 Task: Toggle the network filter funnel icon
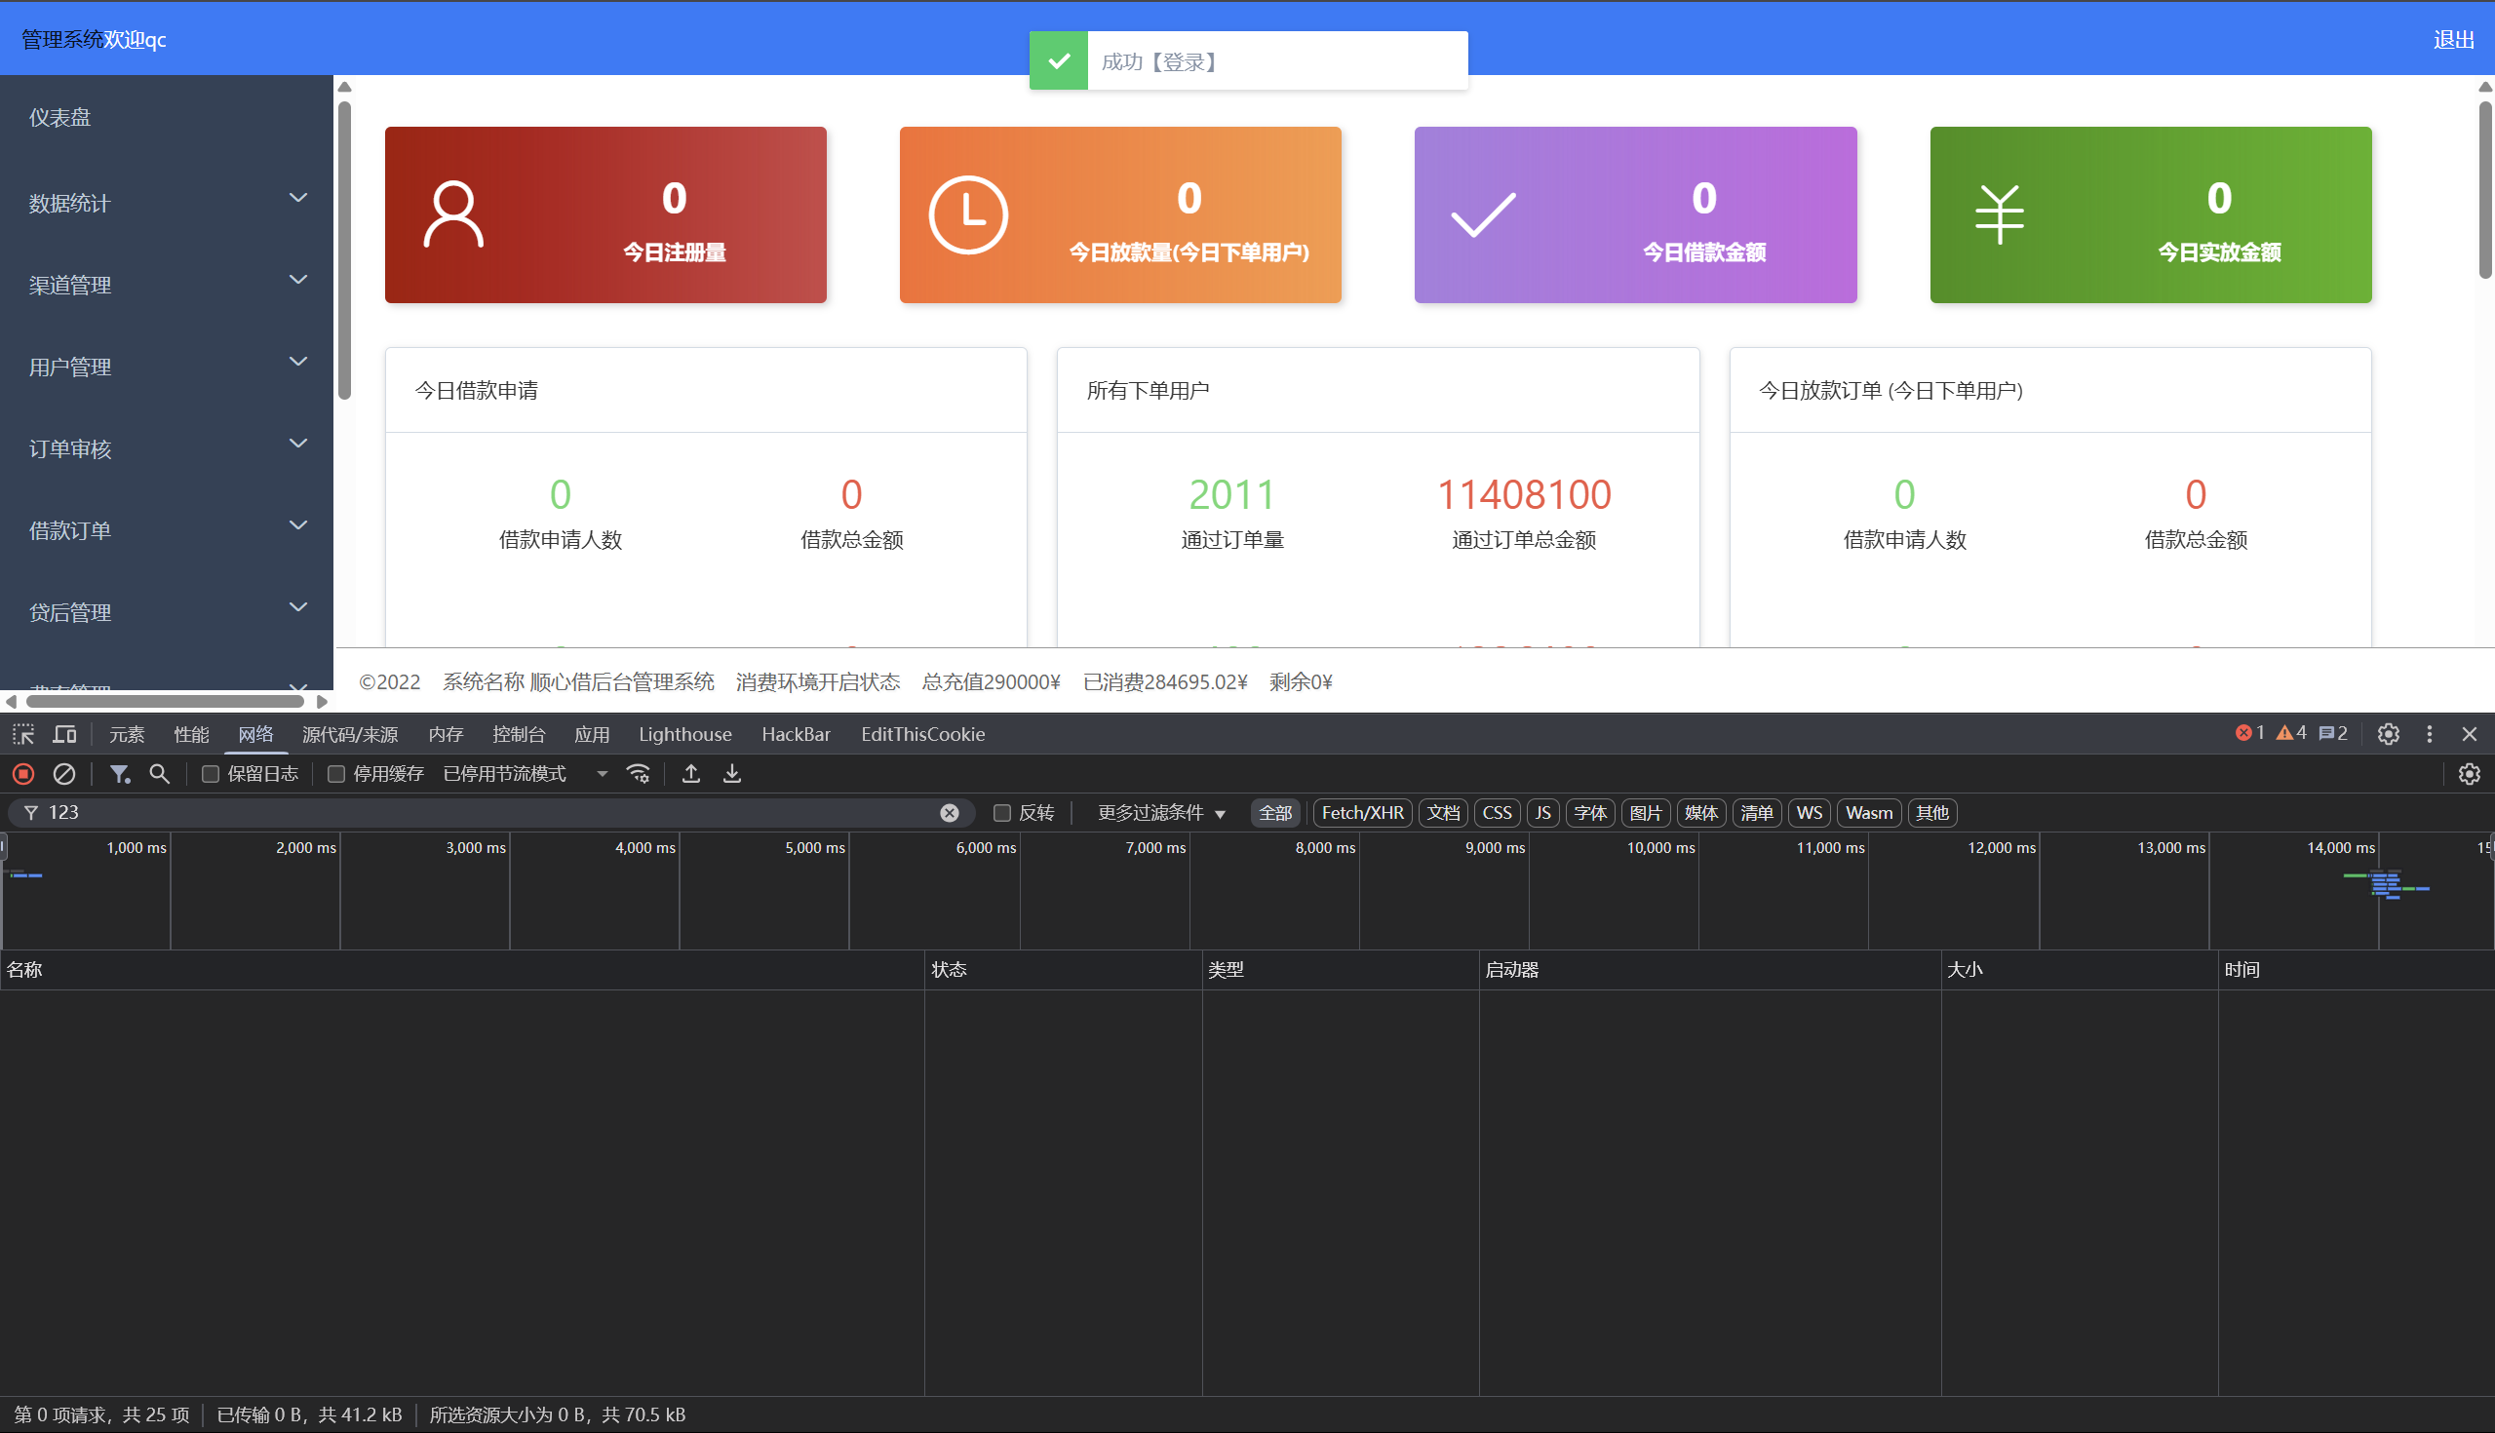click(119, 774)
